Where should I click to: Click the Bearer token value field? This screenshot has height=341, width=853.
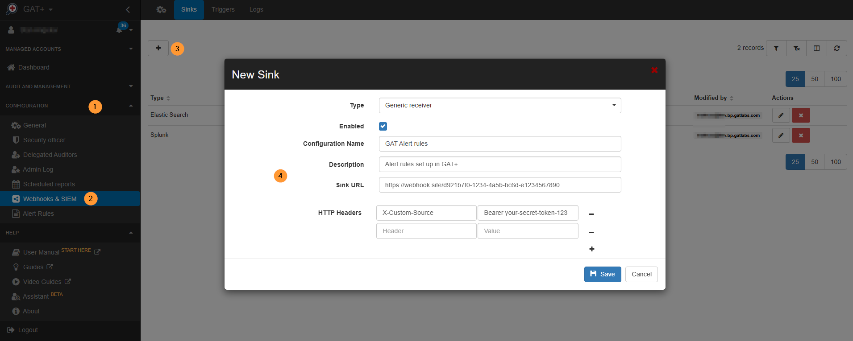coord(528,213)
